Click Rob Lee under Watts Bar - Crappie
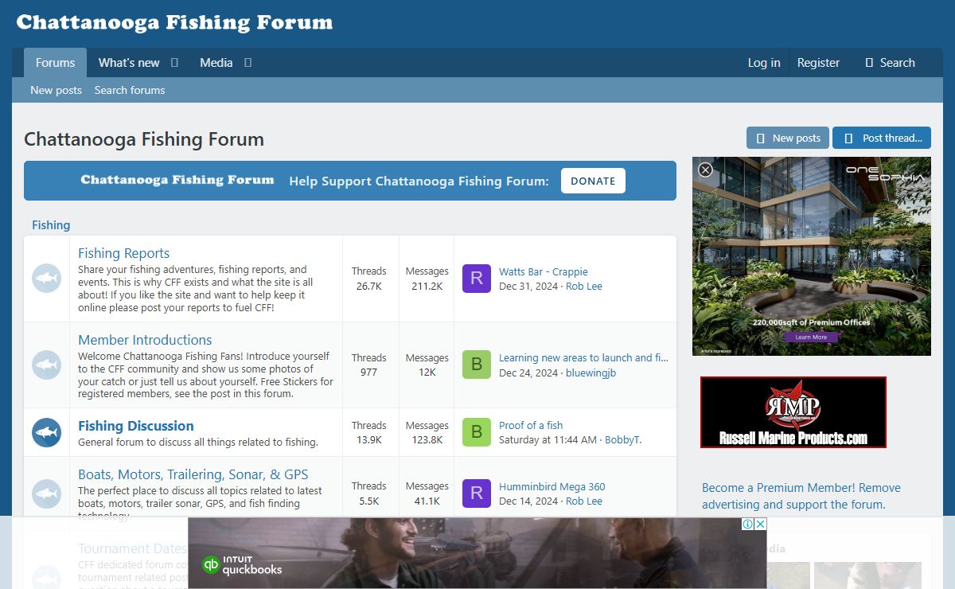This screenshot has height=589, width=955. (x=584, y=286)
